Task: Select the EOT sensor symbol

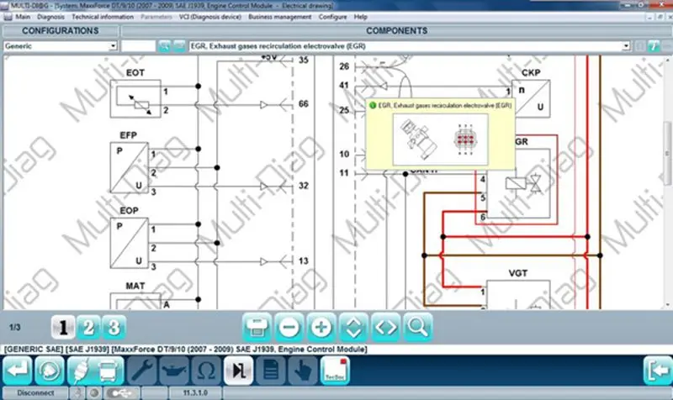Action: [135, 98]
